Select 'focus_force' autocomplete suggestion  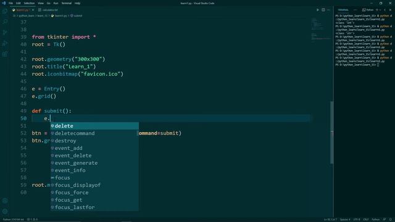[x=94, y=192]
